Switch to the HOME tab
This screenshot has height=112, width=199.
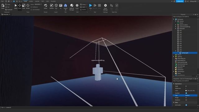(x=25, y=1)
